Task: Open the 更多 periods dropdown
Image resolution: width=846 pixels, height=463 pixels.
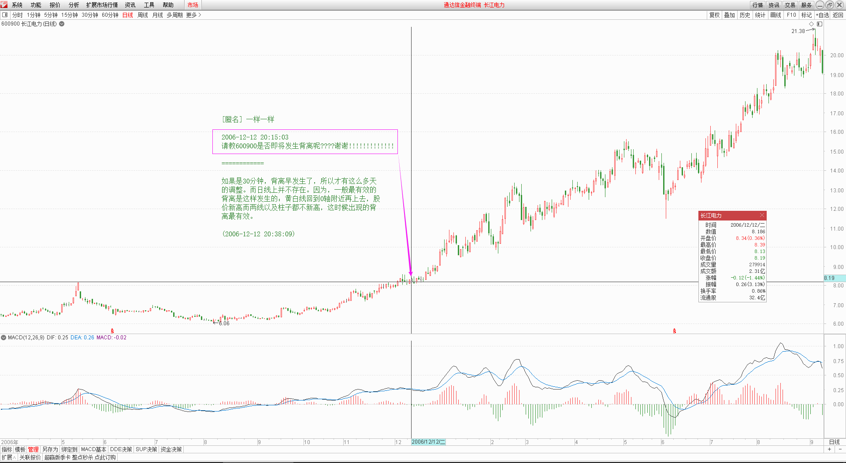Action: click(x=191, y=15)
